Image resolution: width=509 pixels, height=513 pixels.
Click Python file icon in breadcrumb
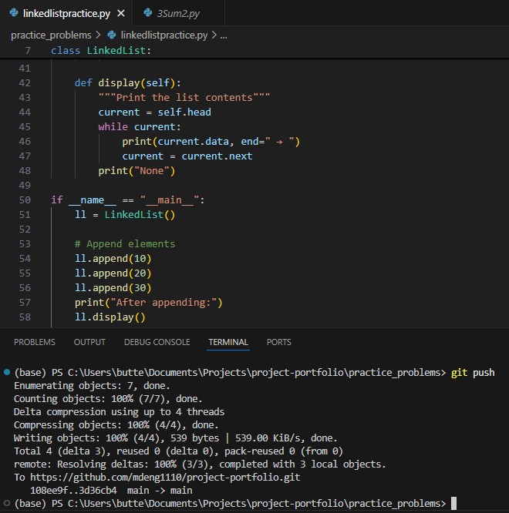pos(112,35)
